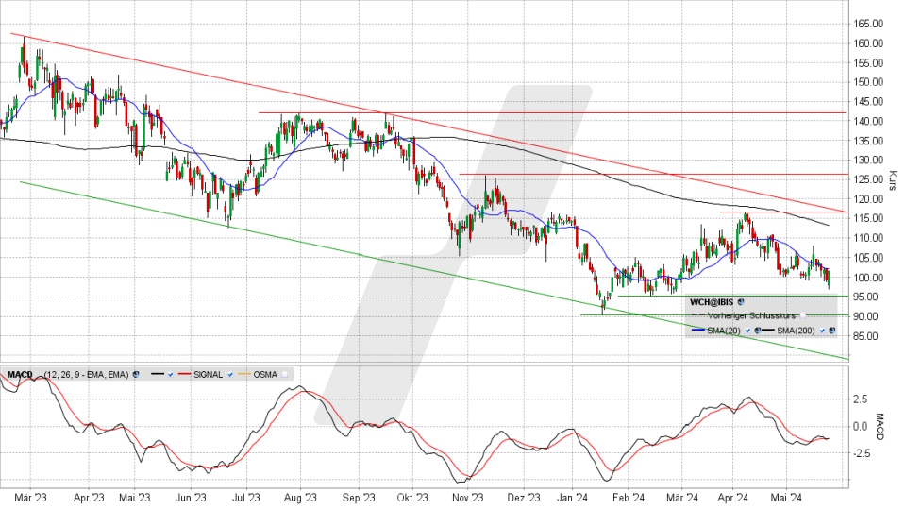Screen dimensions: 906x510
Task: Click the SMA(20) legend label
Action: coord(724,331)
